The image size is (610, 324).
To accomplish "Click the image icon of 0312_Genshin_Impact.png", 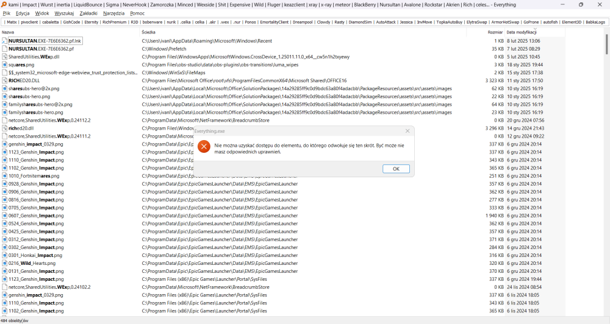I will click(x=5, y=240).
